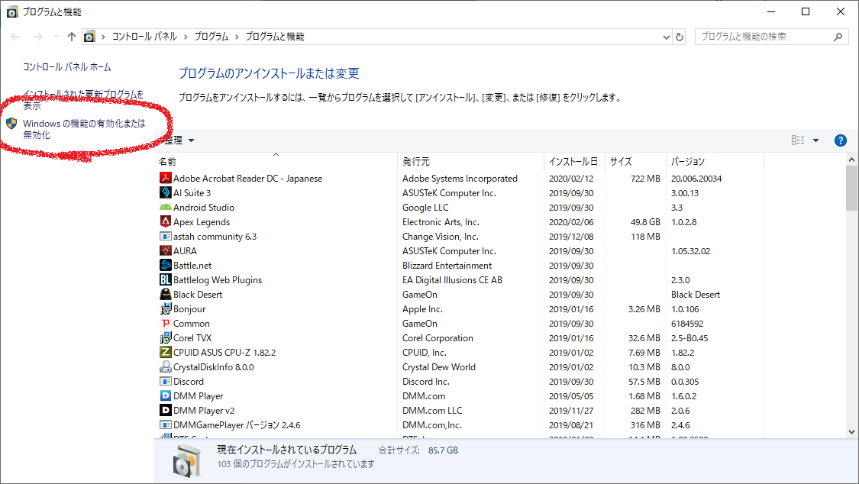The width and height of the screenshot is (859, 484).
Task: Click Electronic Arts, Inc. publisher cell
Action: 441,221
